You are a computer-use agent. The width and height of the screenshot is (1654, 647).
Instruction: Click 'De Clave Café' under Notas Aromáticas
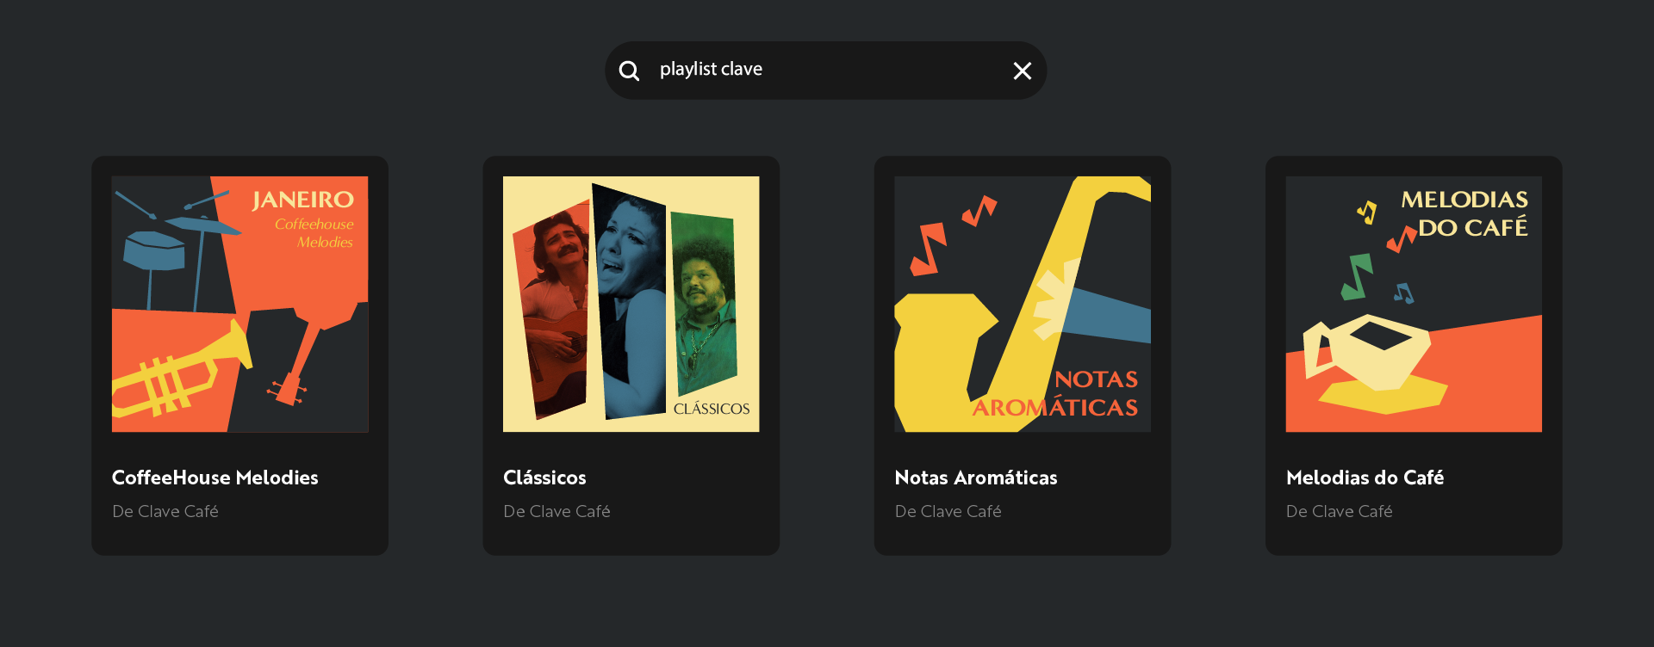click(948, 511)
